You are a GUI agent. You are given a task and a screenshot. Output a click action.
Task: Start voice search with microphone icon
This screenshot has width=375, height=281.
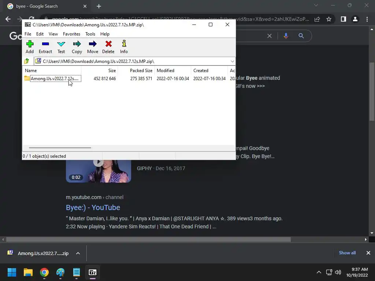pyautogui.click(x=286, y=36)
